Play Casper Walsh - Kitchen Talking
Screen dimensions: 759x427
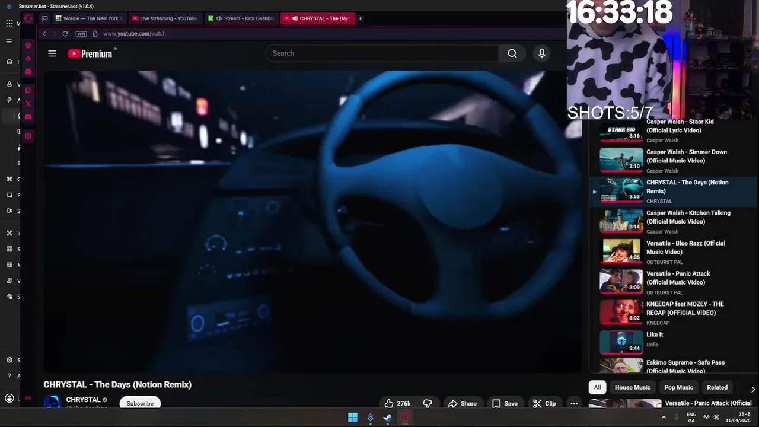(x=673, y=221)
